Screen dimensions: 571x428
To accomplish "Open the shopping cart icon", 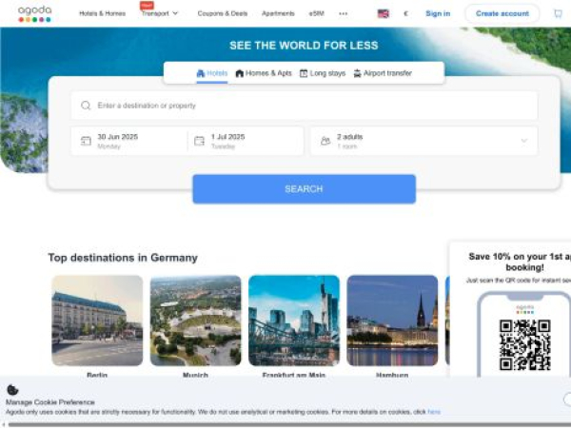I will tap(558, 14).
